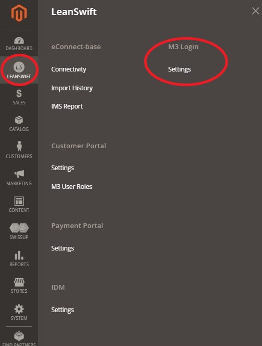Open the System gear icon

19,309
